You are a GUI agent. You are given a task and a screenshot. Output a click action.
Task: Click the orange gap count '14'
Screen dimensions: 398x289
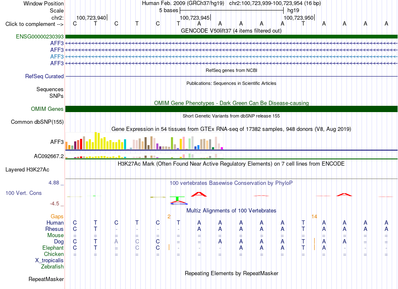click(x=314, y=216)
